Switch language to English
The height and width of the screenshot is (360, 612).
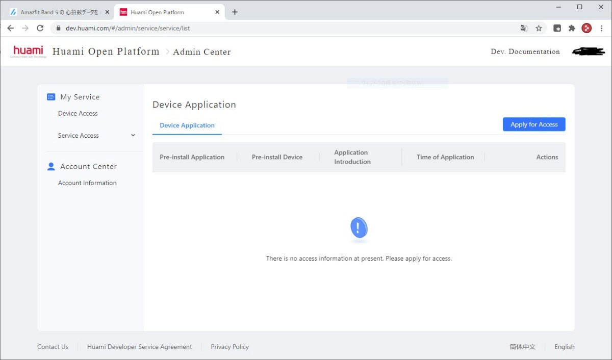pos(565,347)
